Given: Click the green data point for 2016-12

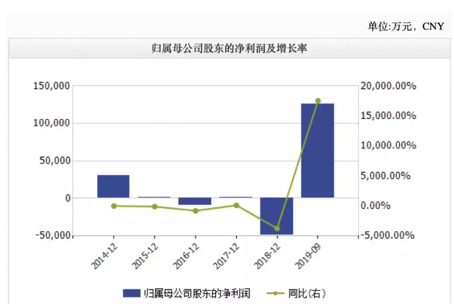Looking at the screenshot, I should (x=195, y=211).
